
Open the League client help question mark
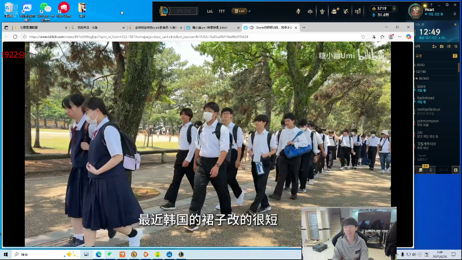tap(431, 5)
